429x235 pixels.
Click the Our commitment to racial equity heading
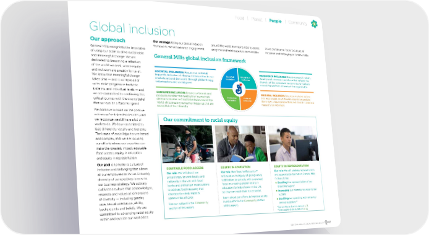[200, 120]
